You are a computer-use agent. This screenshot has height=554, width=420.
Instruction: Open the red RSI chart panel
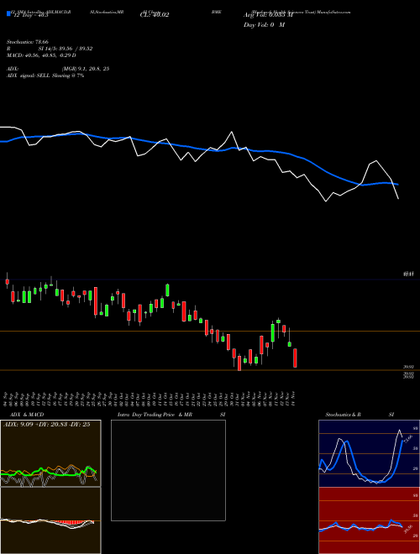click(x=369, y=520)
